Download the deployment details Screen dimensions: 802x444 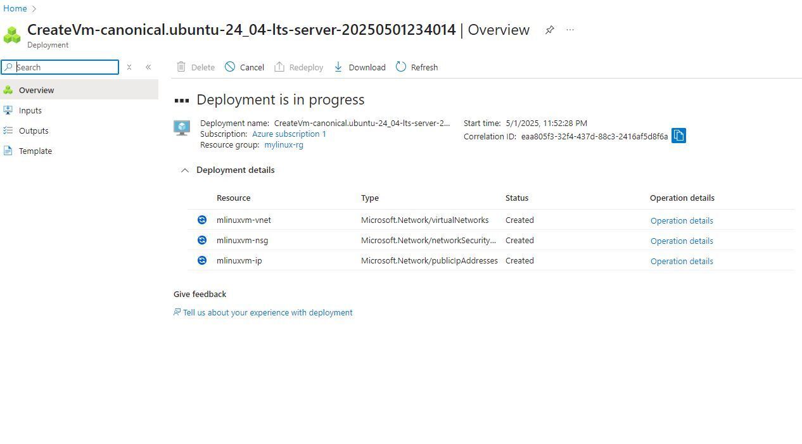(359, 67)
